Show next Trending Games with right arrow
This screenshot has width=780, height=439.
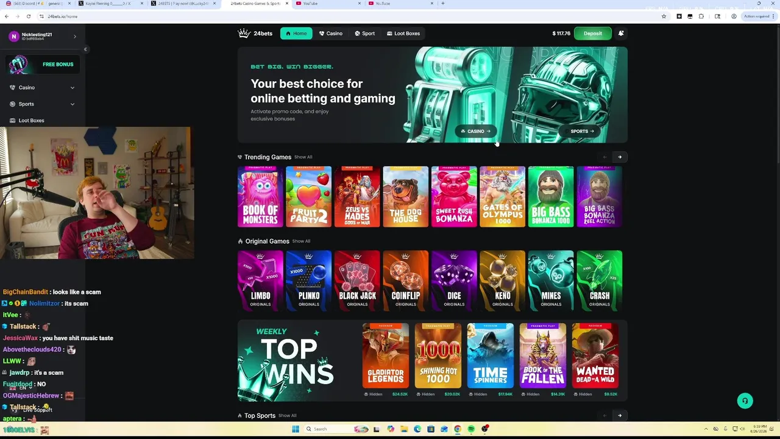click(x=620, y=157)
